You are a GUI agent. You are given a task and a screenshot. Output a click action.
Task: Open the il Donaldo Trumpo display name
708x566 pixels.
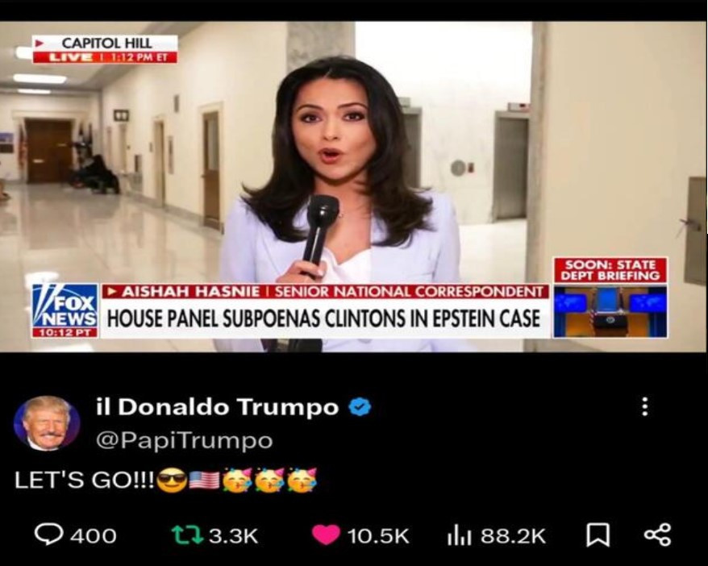pos(217,406)
